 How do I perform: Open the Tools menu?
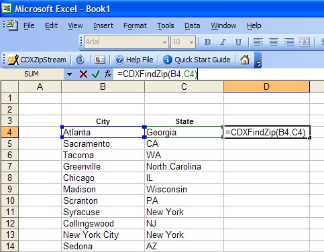[x=166, y=25]
